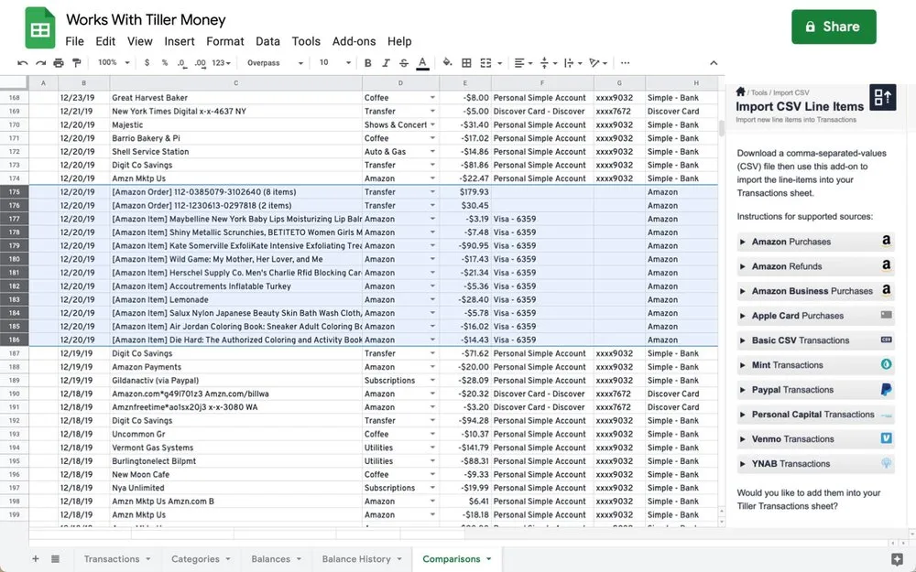Viewport: 916px width, 572px height.
Task: Toggle bold formatting
Action: pos(367,63)
